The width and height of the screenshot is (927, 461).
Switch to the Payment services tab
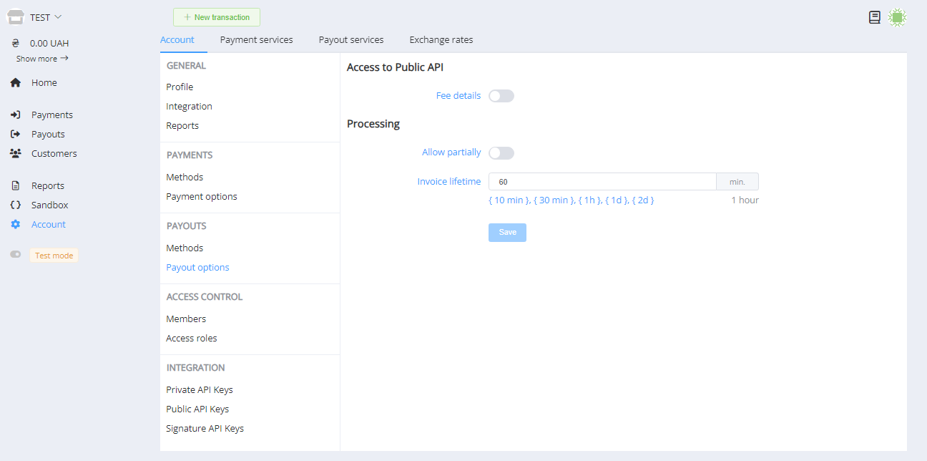click(x=256, y=40)
